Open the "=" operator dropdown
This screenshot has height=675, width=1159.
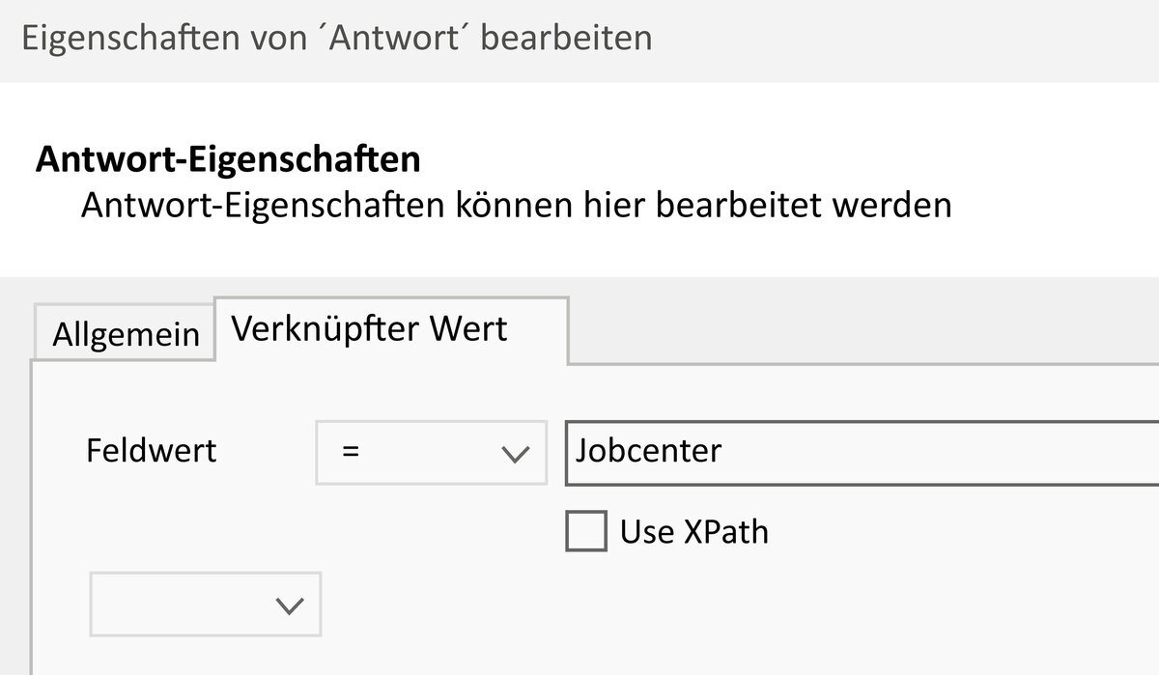431,451
